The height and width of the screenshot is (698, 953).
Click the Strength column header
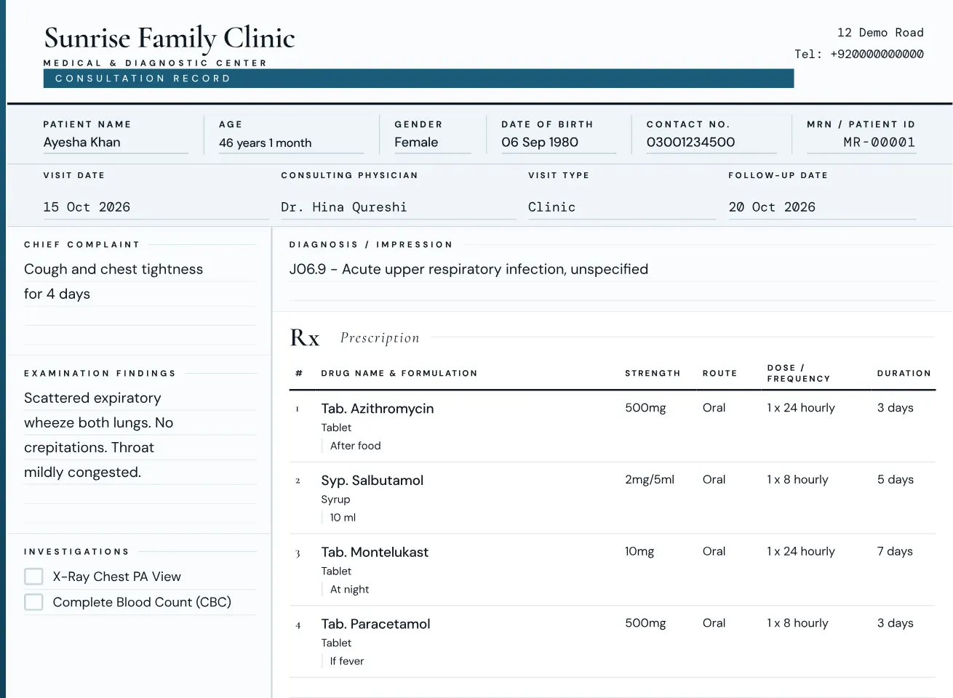(x=653, y=373)
